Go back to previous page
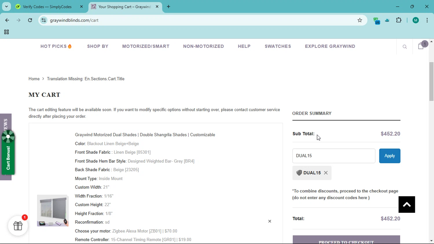Viewport: 434px width, 244px height. point(7,20)
